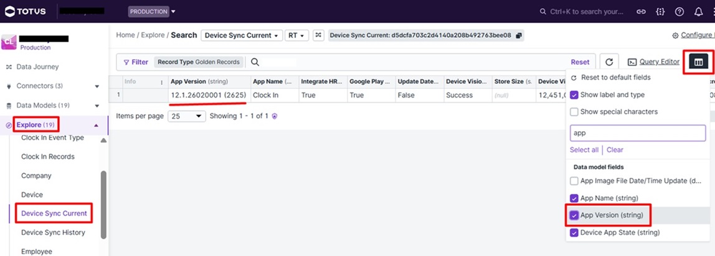This screenshot has width=715, height=256.
Task: Click the Data Journey sidebar icon
Action: click(x=9, y=67)
